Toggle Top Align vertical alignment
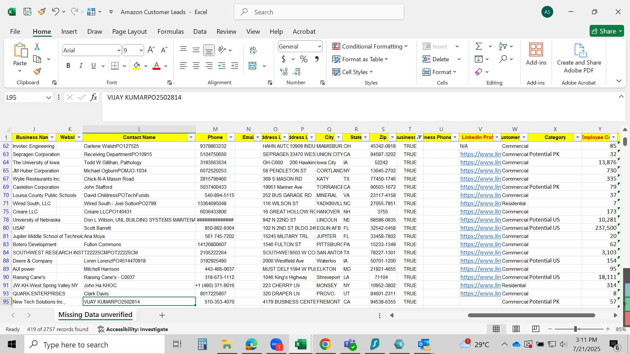Image resolution: width=630 pixels, height=354 pixels. (x=183, y=50)
